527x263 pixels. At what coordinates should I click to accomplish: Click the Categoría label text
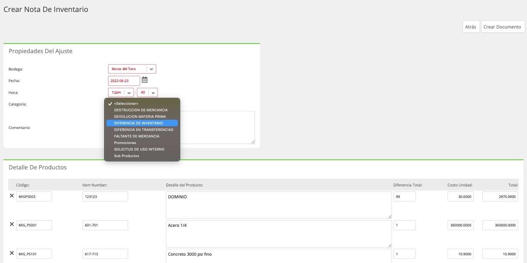pyautogui.click(x=17, y=104)
